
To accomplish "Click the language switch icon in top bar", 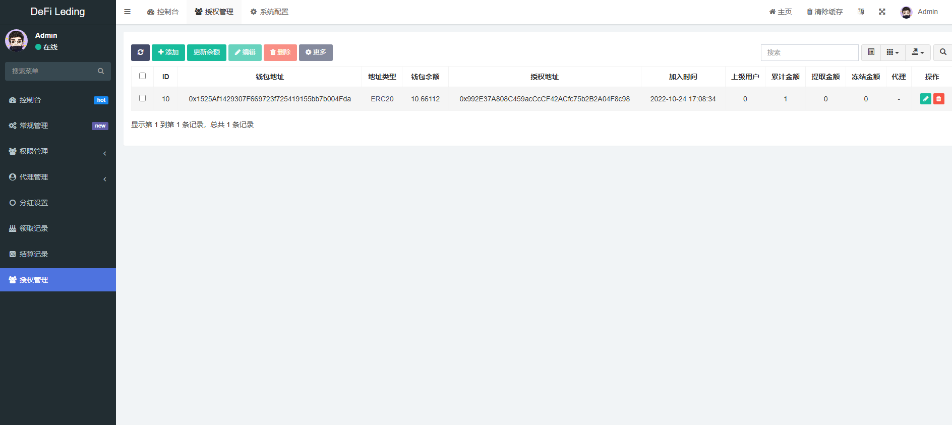I will point(861,12).
